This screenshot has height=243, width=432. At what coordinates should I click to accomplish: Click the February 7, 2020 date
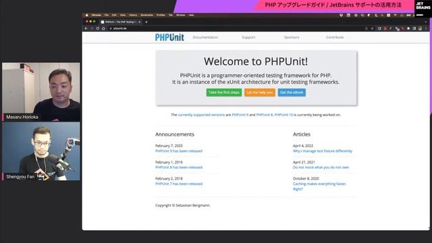tap(169, 146)
